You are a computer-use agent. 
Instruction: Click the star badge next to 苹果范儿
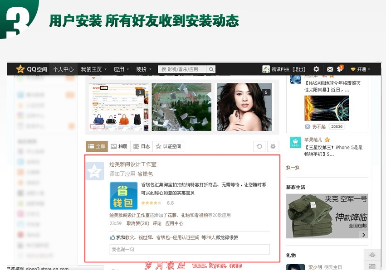coord(327,140)
